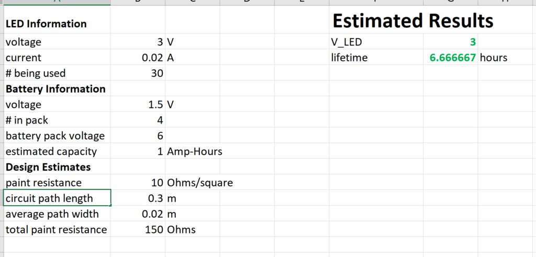Select the LED current value 0.02 A
The image size is (536, 257).
point(138,58)
